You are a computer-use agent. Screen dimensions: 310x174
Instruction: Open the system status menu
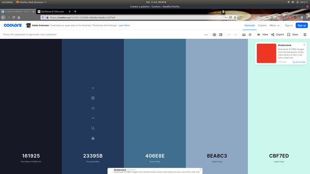(x=298, y=2)
